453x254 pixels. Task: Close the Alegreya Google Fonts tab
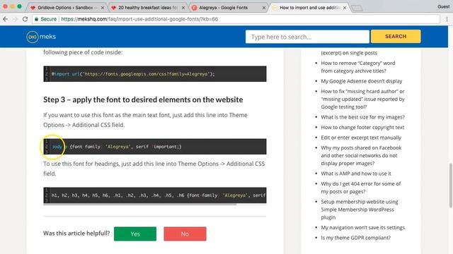pos(264,8)
